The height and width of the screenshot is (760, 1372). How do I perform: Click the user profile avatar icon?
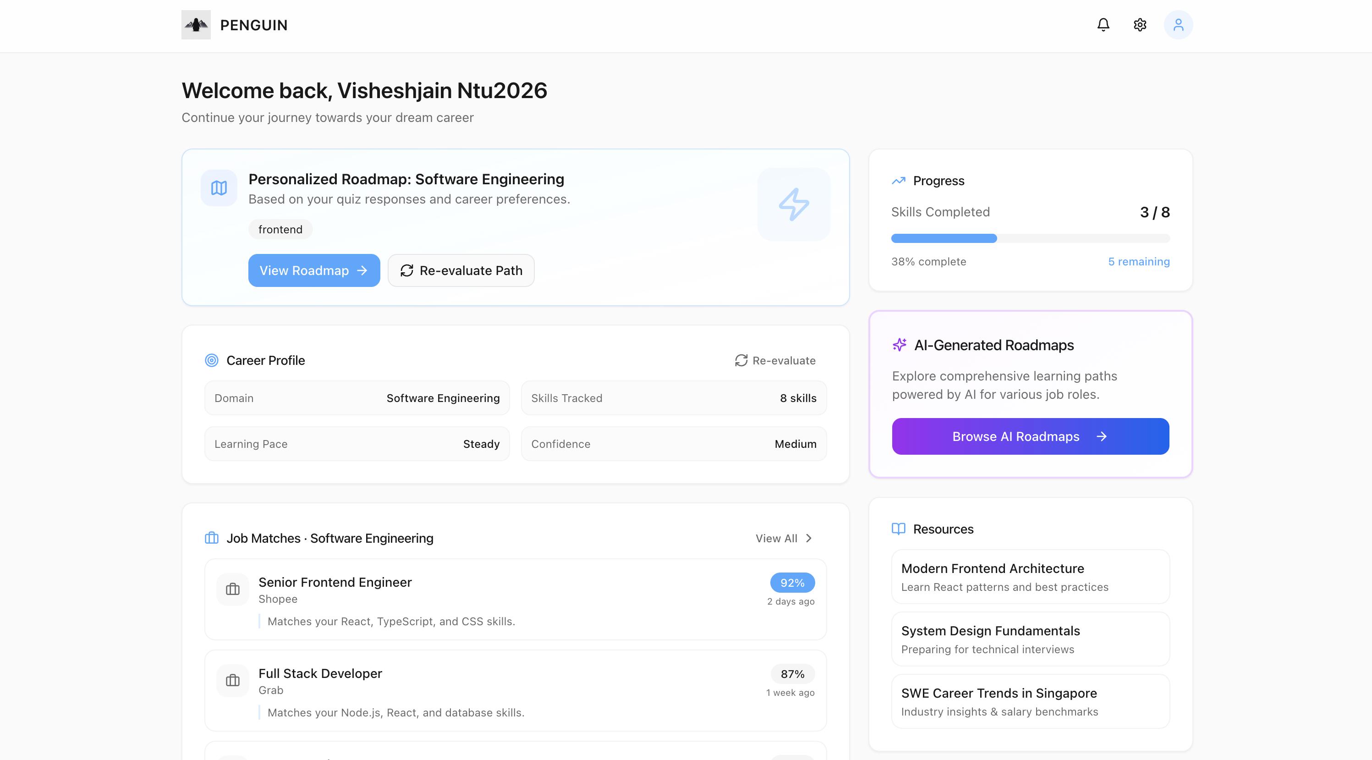(1178, 25)
